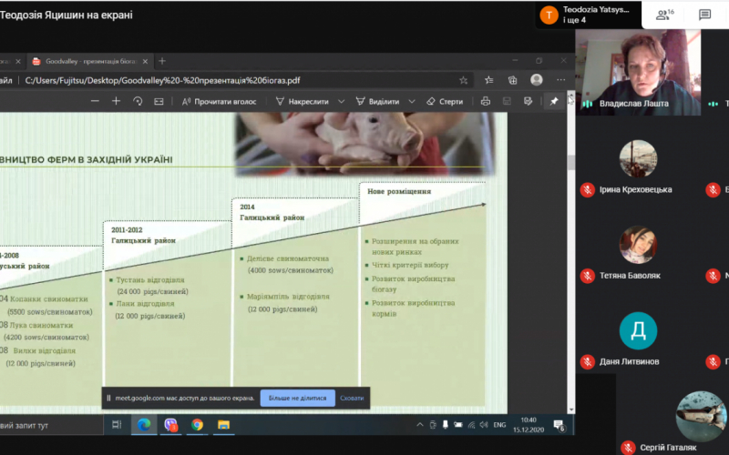The height and width of the screenshot is (455, 729).
Task: Click Тетяна Баволяк muted mic icon
Action: [588, 276]
